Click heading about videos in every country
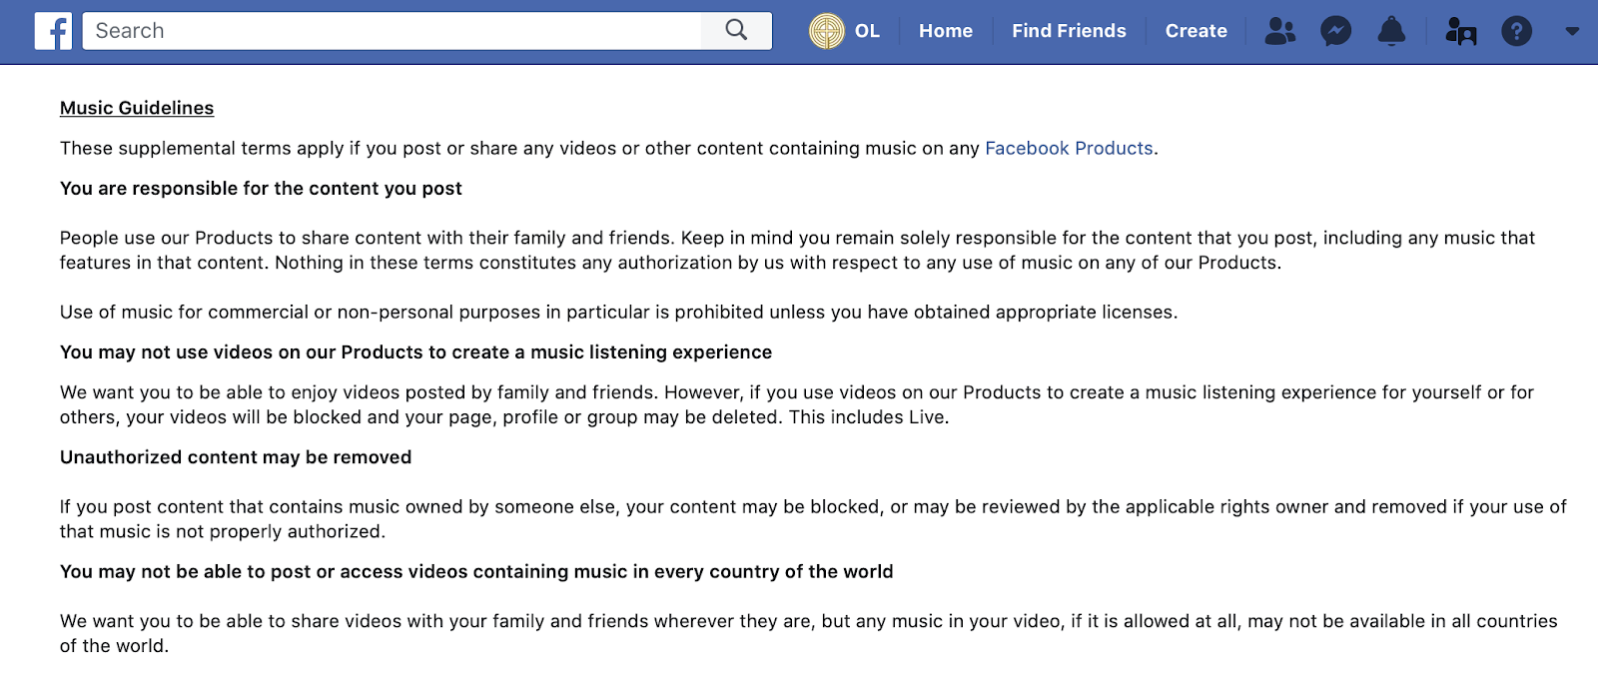 click(x=476, y=572)
